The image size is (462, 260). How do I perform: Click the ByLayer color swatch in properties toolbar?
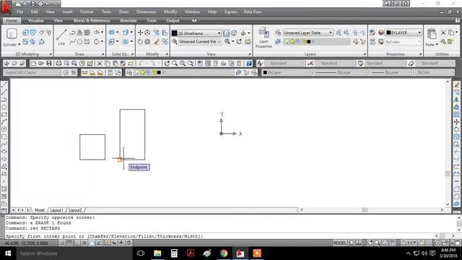(265, 72)
